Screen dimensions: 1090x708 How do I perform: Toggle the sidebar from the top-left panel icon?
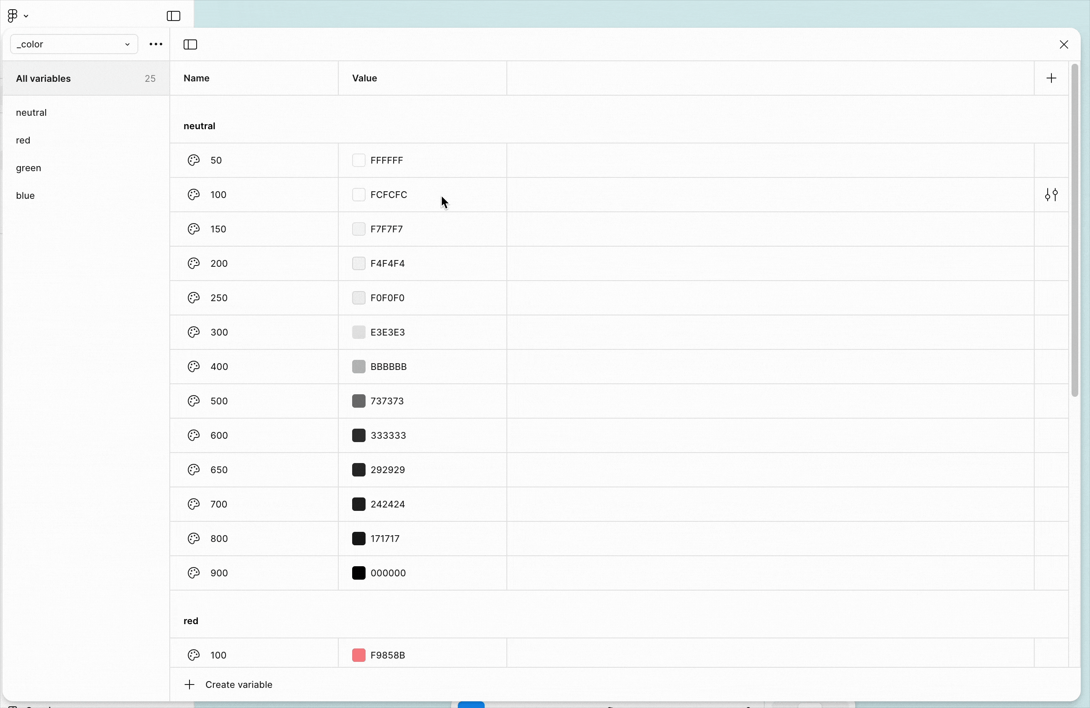174,16
